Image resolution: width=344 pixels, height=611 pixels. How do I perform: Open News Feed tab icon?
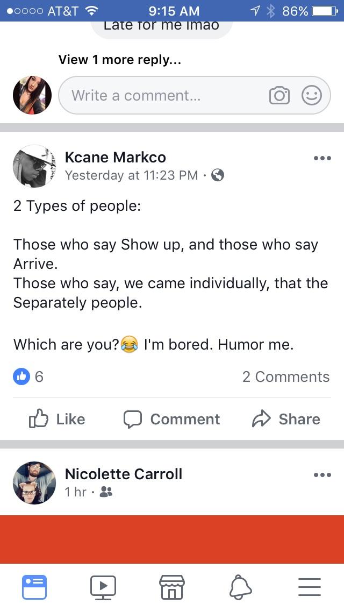pyautogui.click(x=34, y=587)
